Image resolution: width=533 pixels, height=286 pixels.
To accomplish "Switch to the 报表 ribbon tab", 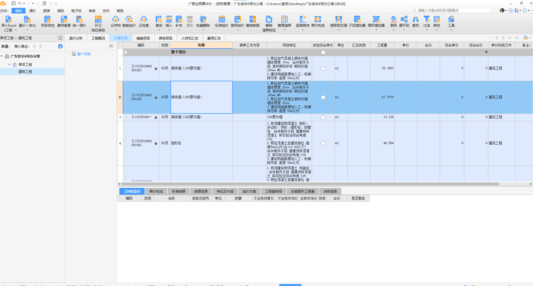I will pyautogui.click(x=47, y=11).
